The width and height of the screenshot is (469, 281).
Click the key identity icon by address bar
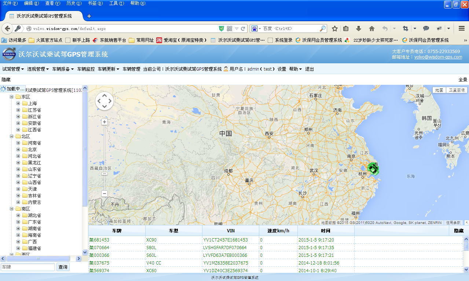18,29
